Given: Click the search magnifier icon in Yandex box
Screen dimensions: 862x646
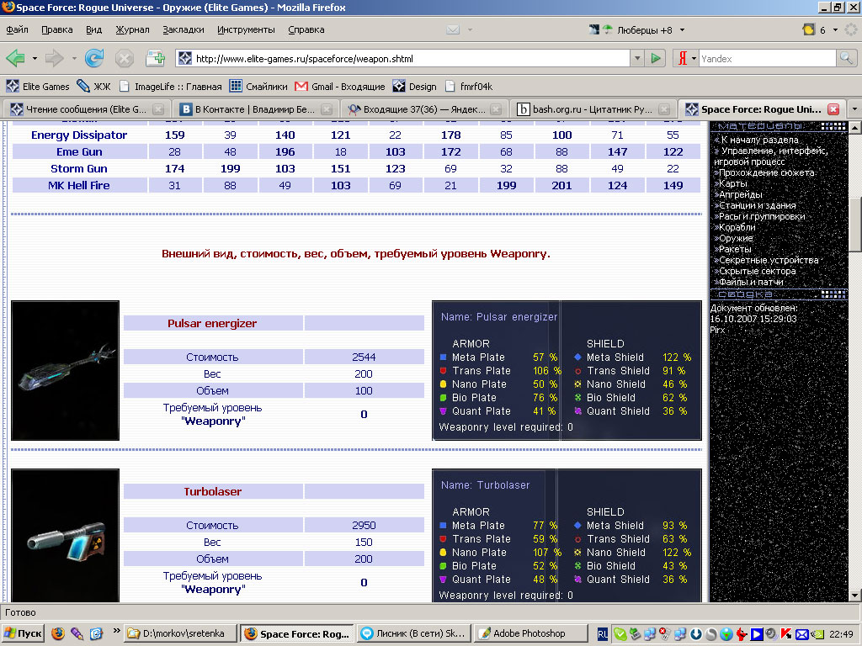Looking at the screenshot, I should coord(846,58).
